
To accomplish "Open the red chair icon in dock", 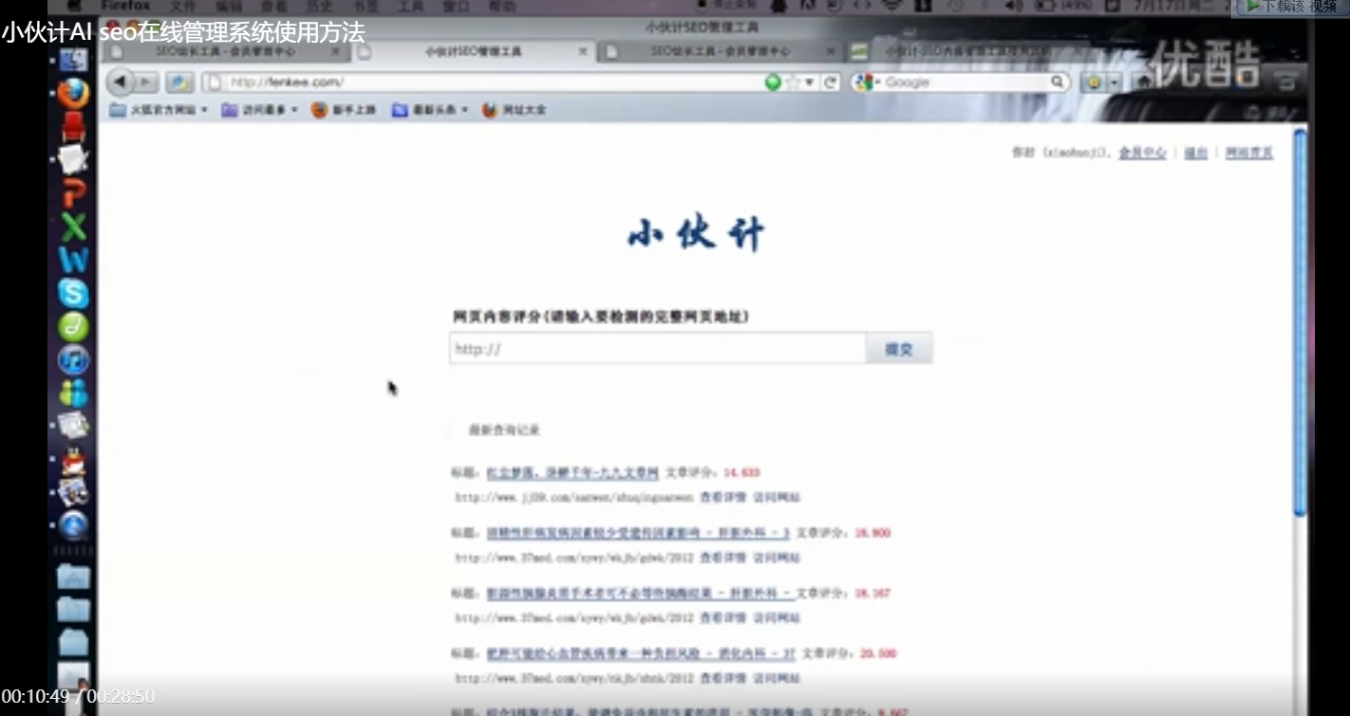I will 73,126.
